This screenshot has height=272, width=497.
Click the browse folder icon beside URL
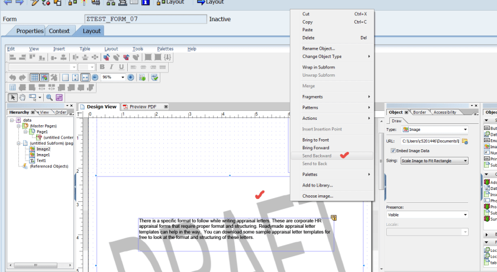coord(465,142)
